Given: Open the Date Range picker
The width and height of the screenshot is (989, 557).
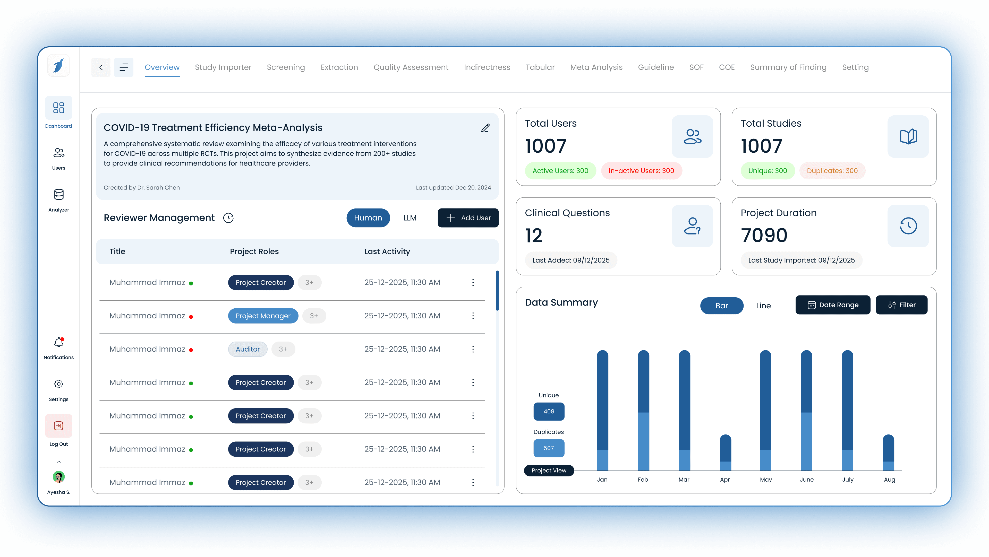Looking at the screenshot, I should click(x=833, y=305).
